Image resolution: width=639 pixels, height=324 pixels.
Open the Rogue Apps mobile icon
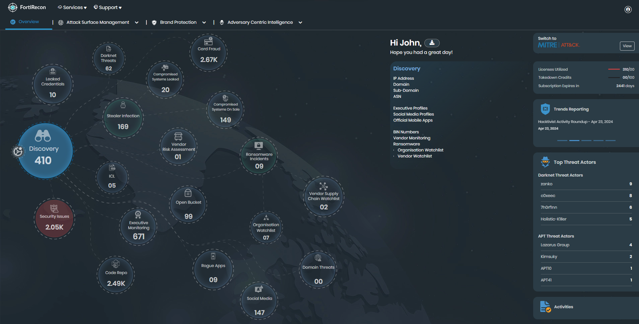tap(213, 256)
